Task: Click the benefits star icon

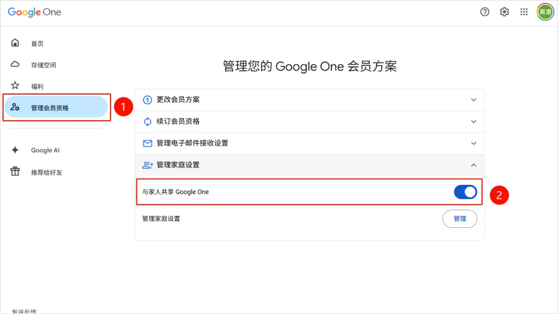Action: coord(15,86)
